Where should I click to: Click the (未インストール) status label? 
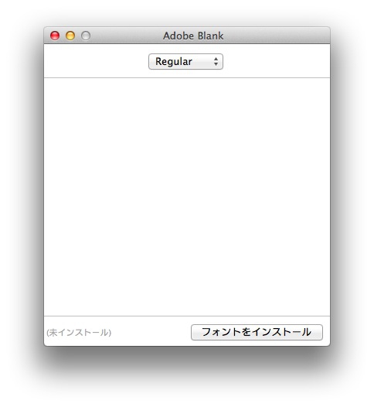[79, 333]
